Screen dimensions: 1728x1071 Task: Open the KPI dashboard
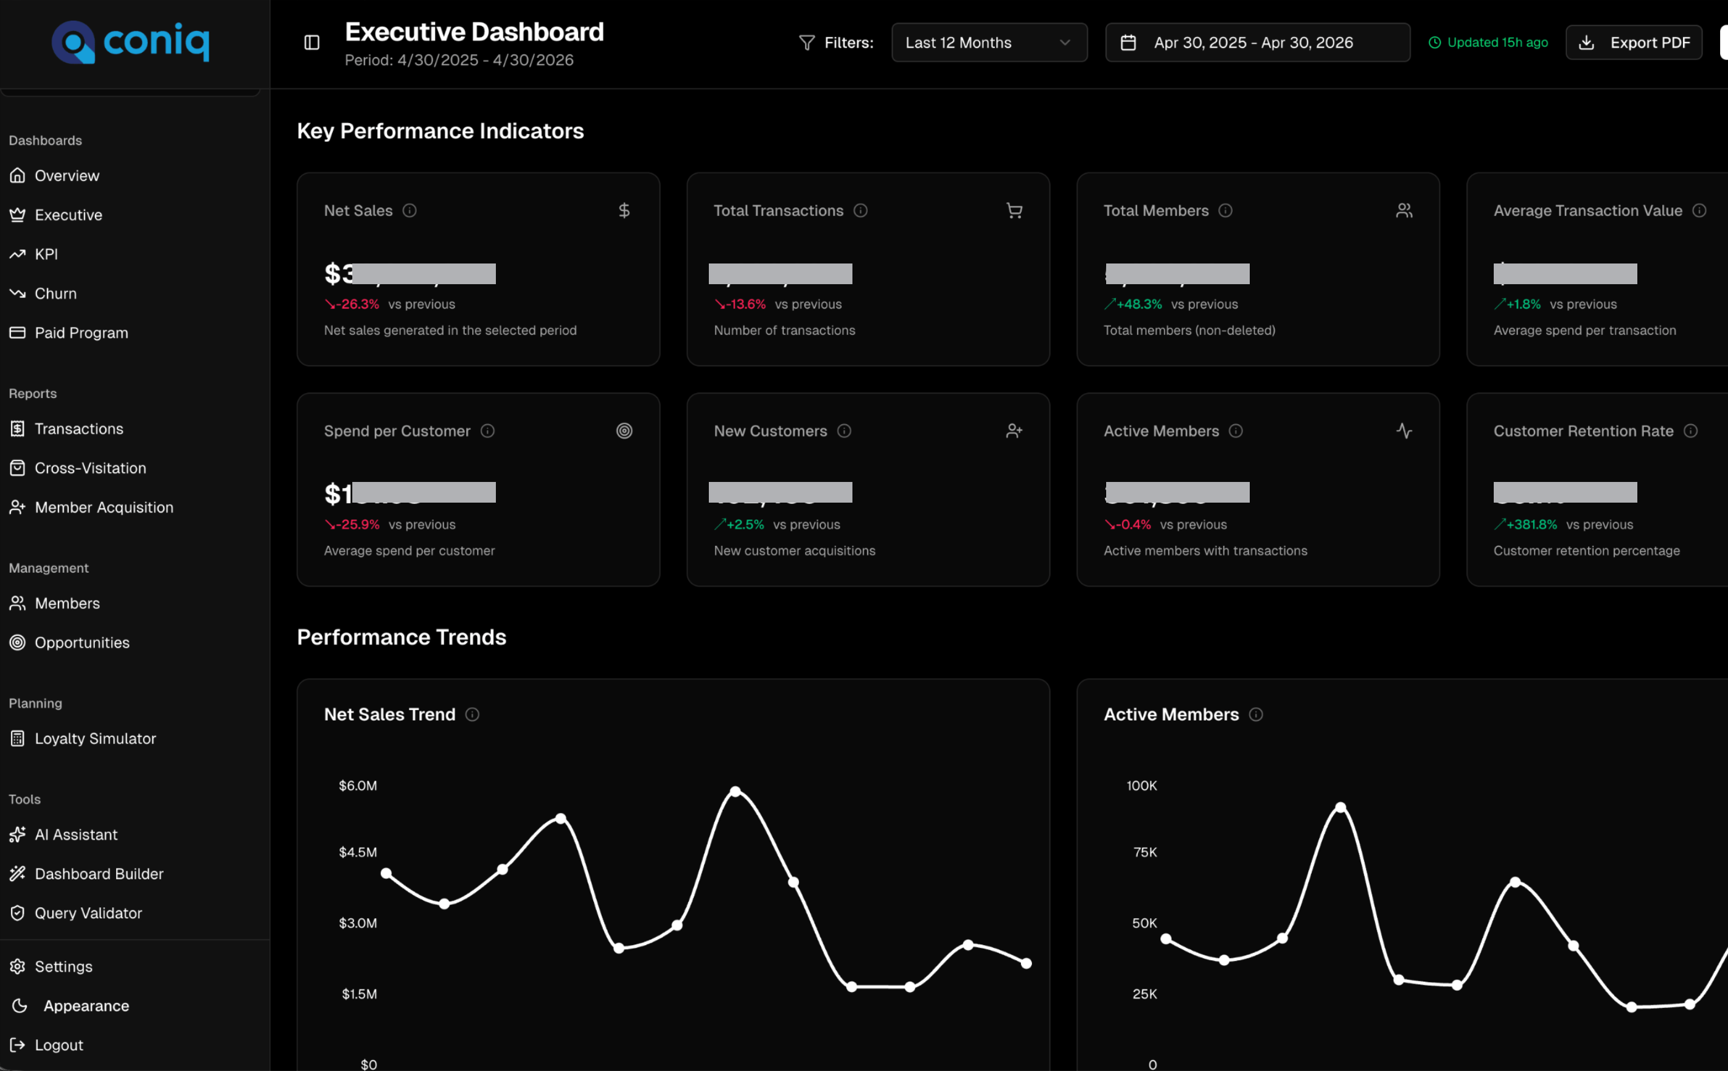(46, 254)
